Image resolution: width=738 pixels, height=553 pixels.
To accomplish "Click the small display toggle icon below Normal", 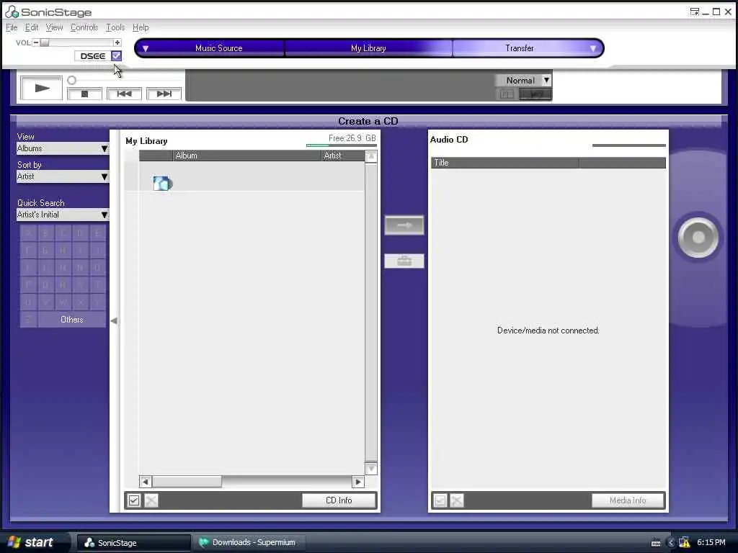I will (x=507, y=94).
